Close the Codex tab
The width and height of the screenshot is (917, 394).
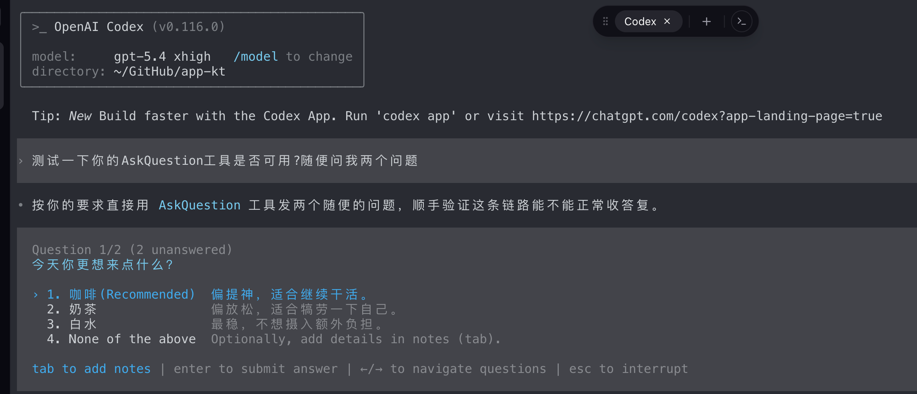tap(667, 21)
